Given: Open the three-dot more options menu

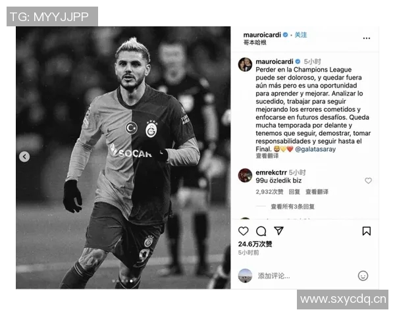Looking at the screenshot, I should coord(367,38).
